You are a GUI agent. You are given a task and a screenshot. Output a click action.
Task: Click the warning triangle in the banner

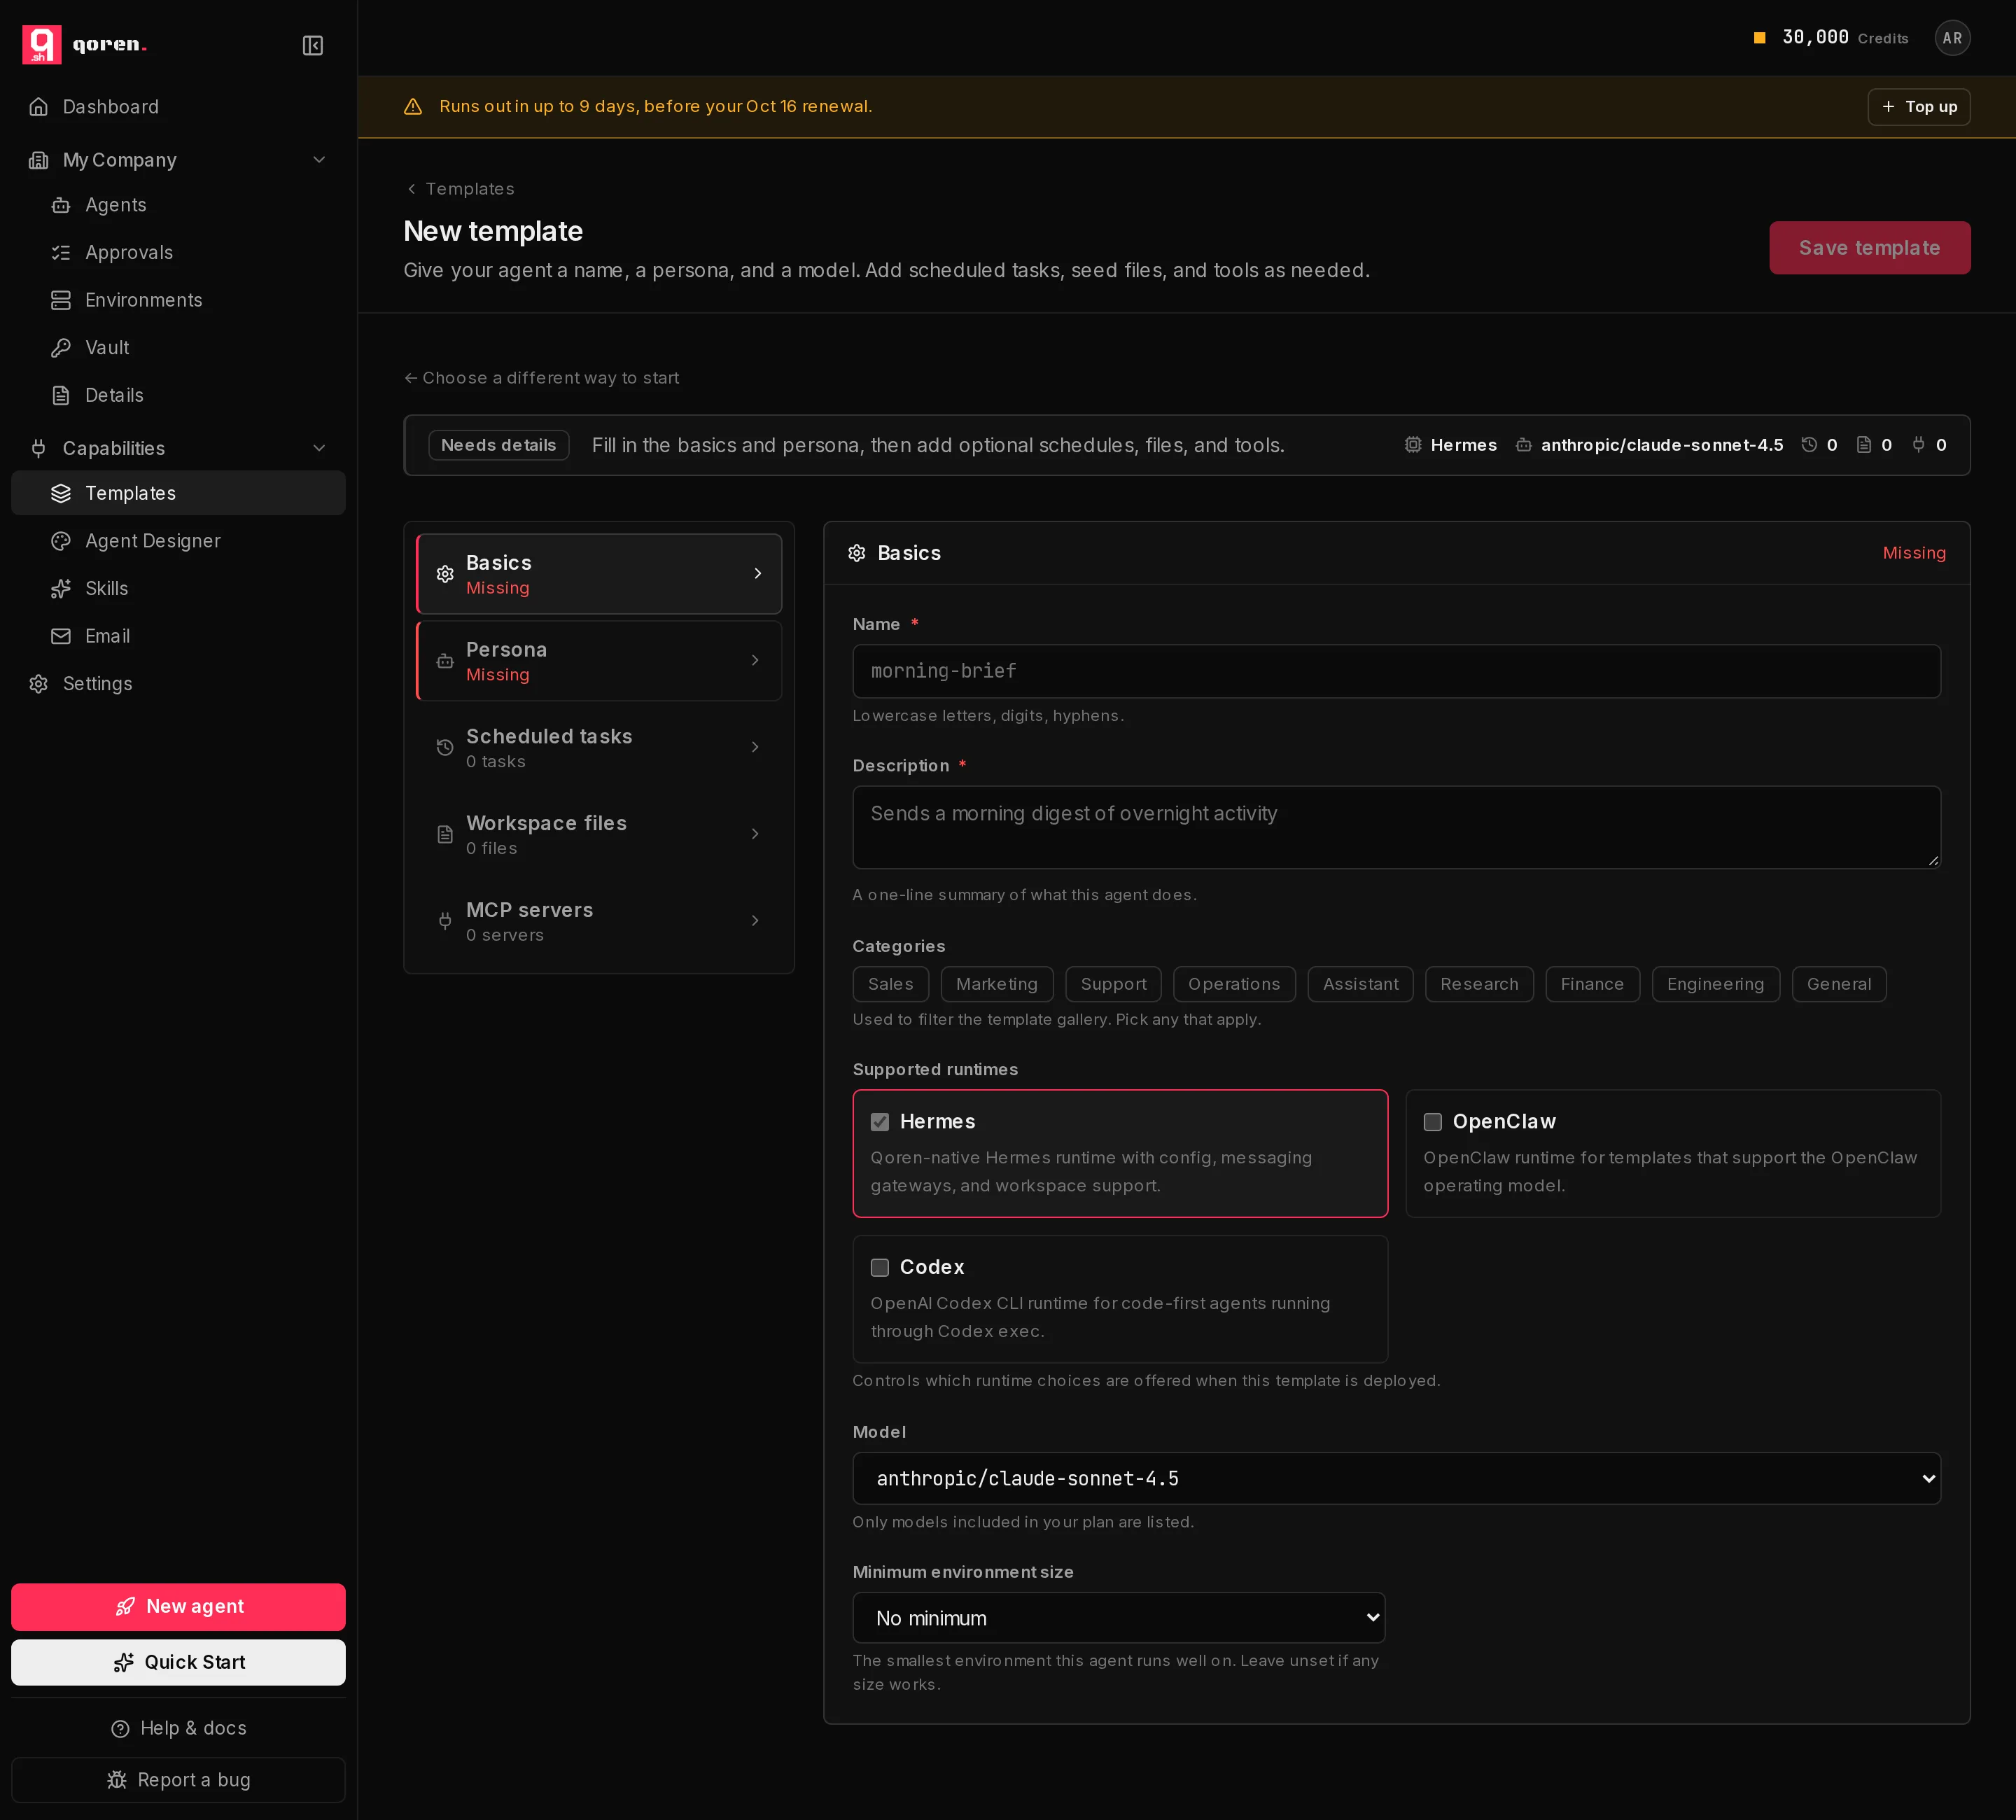(x=413, y=107)
